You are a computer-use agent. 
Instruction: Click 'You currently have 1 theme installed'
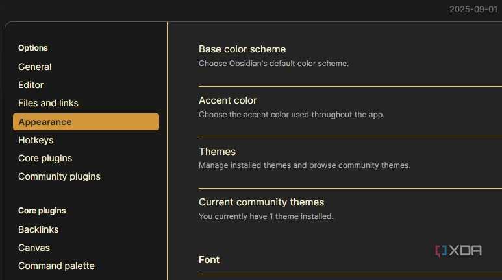point(266,216)
